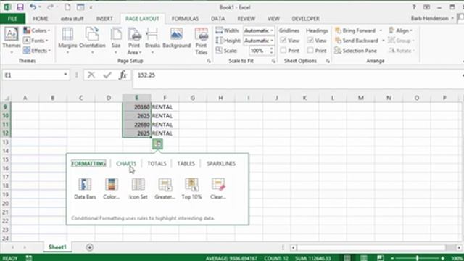This screenshot has height=261, width=464.
Task: Click the zoom out minus button
Action: (393, 258)
